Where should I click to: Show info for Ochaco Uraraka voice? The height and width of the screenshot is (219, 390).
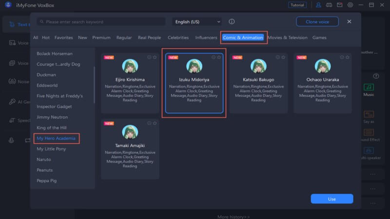coord(342,57)
